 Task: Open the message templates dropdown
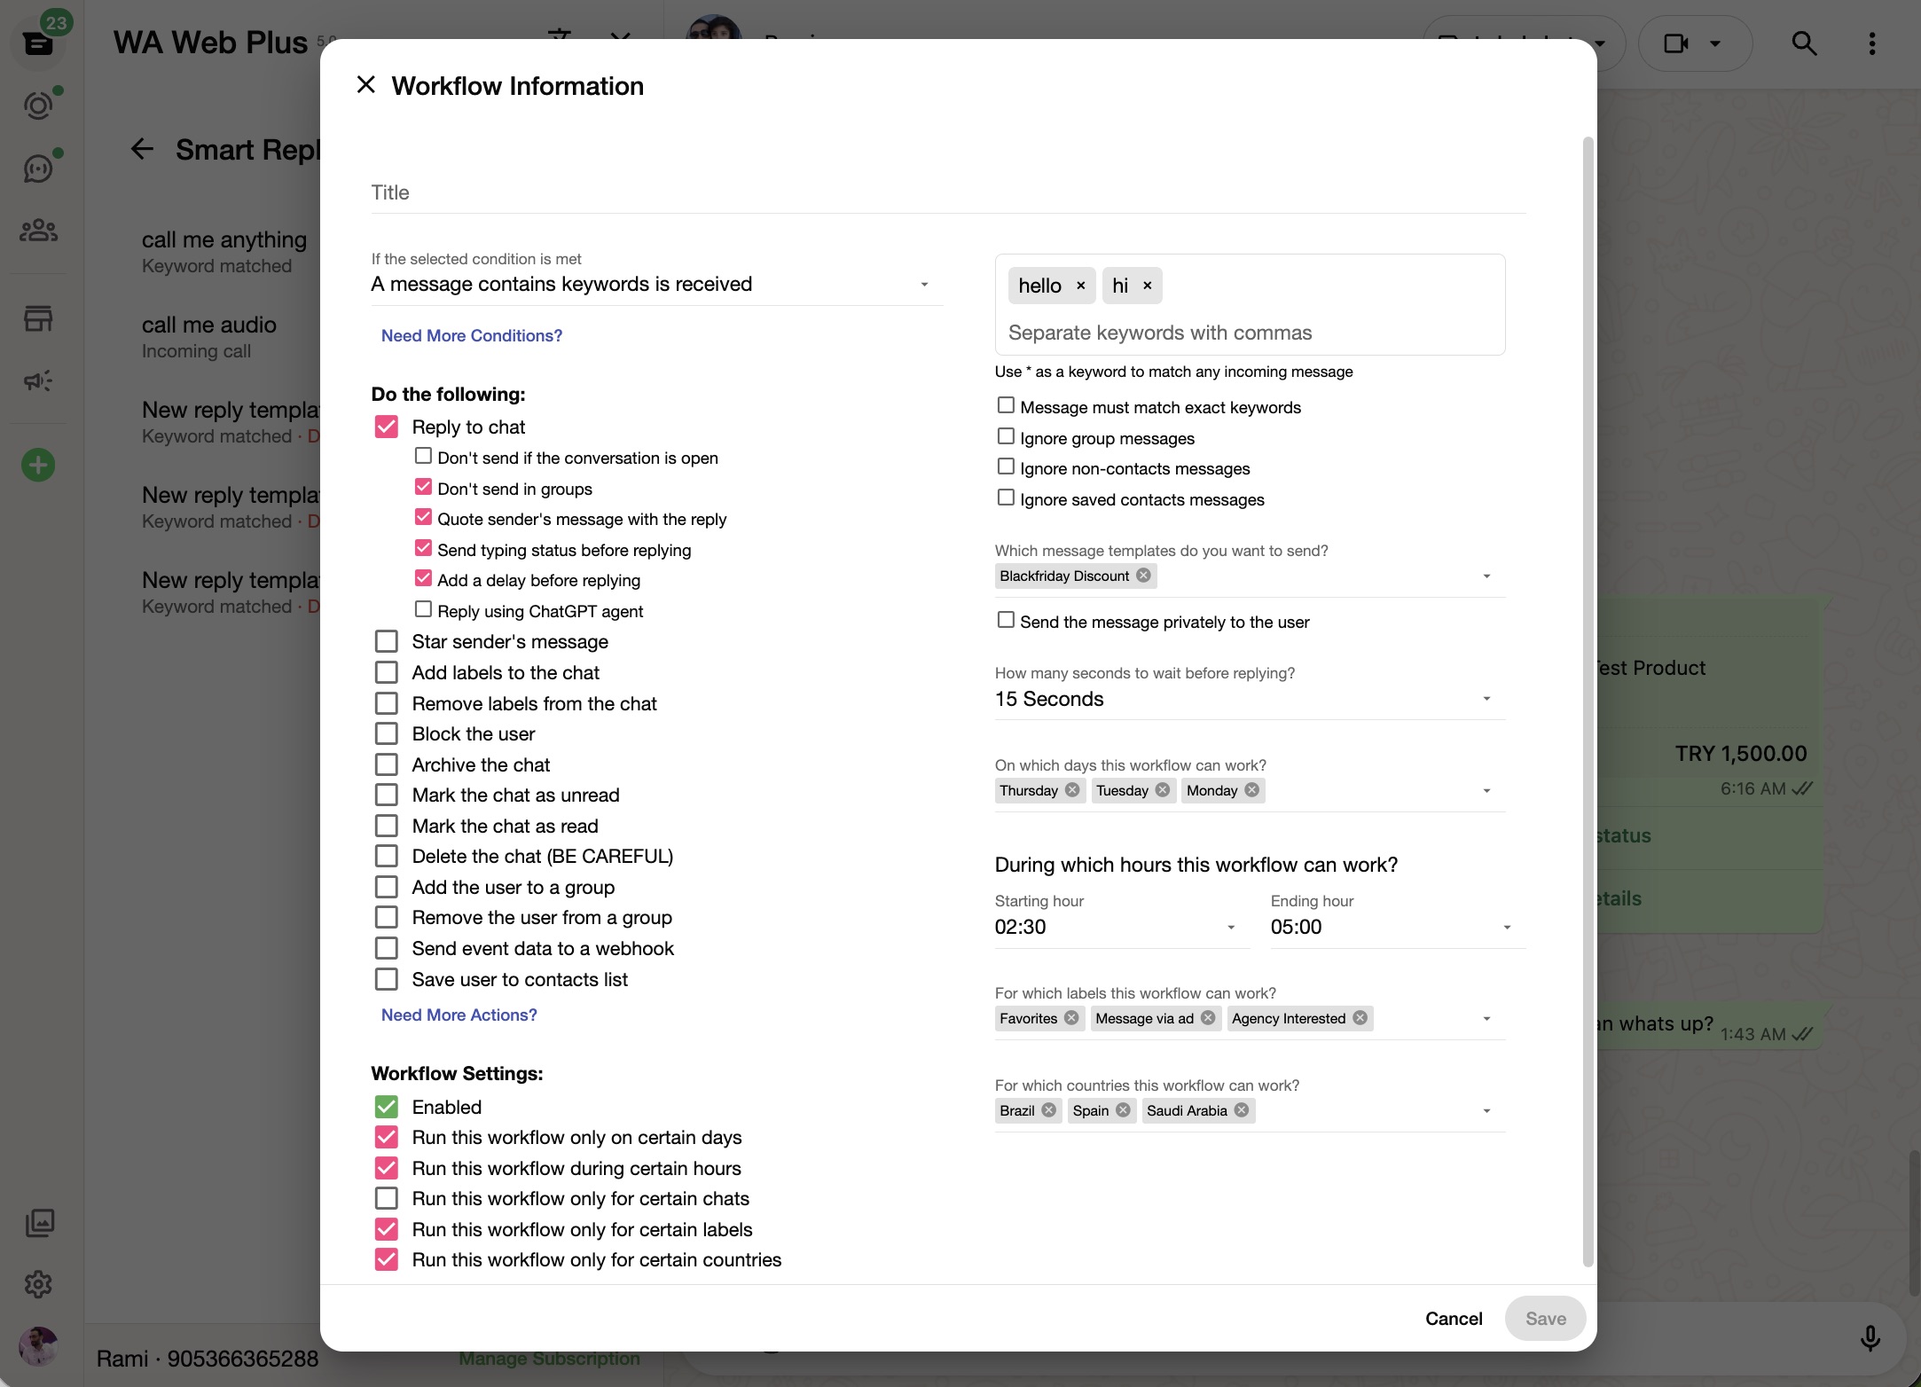1486,576
